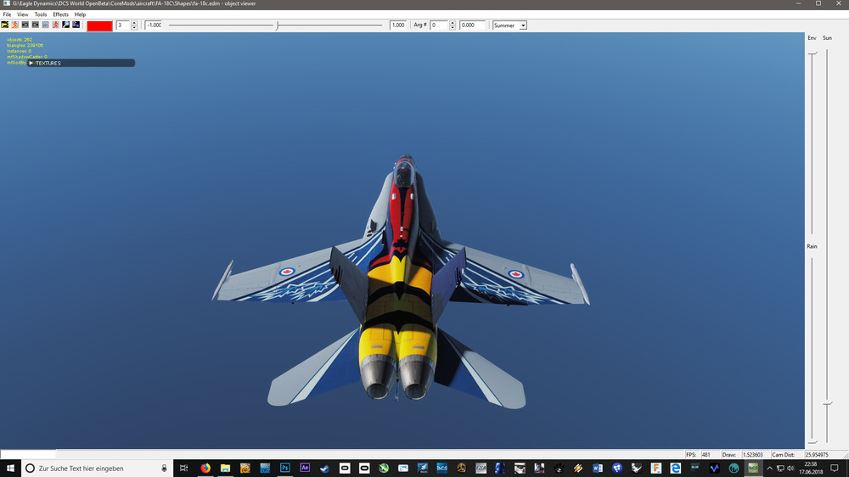Open the Xbox app in the taskbar
Viewport: 849px width, 477px height.
pyautogui.click(x=384, y=469)
